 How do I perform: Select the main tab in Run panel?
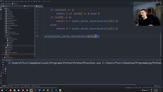pyautogui.click(x=9, y=60)
